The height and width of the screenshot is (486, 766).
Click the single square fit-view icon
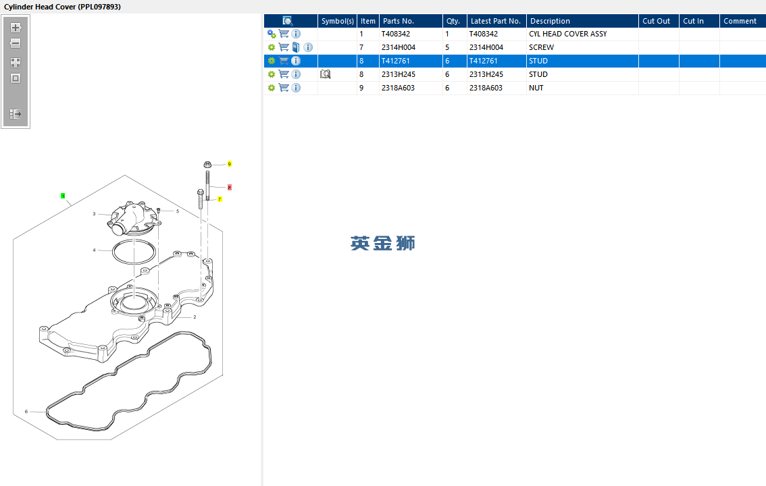(x=16, y=78)
